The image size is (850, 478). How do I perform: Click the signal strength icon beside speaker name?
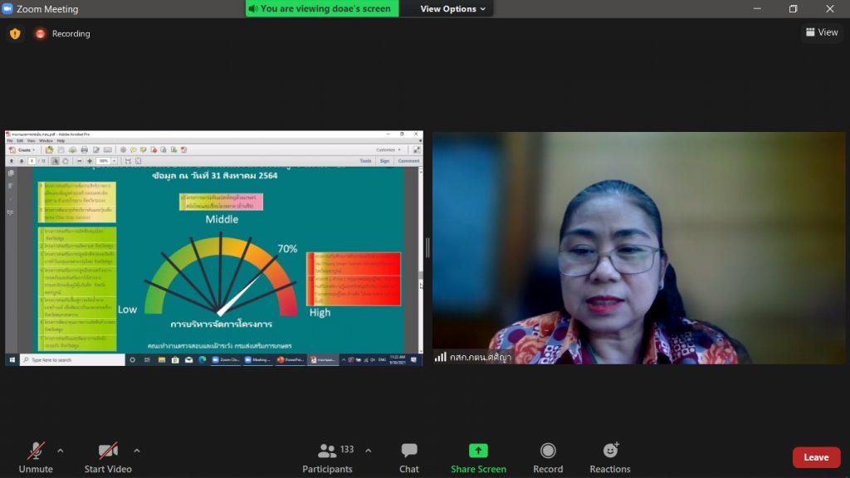click(440, 357)
